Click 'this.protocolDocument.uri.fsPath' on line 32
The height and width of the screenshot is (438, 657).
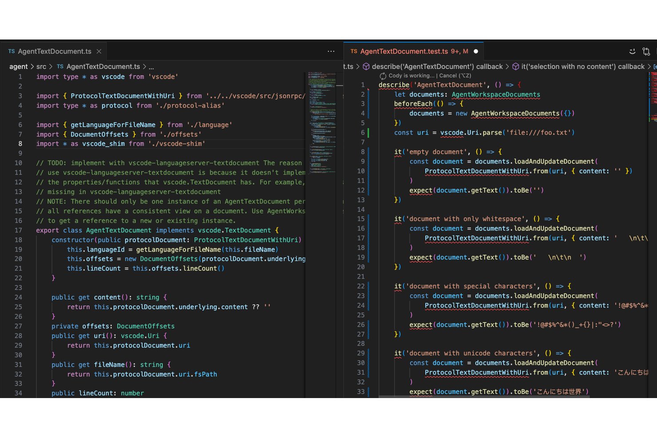coord(155,375)
